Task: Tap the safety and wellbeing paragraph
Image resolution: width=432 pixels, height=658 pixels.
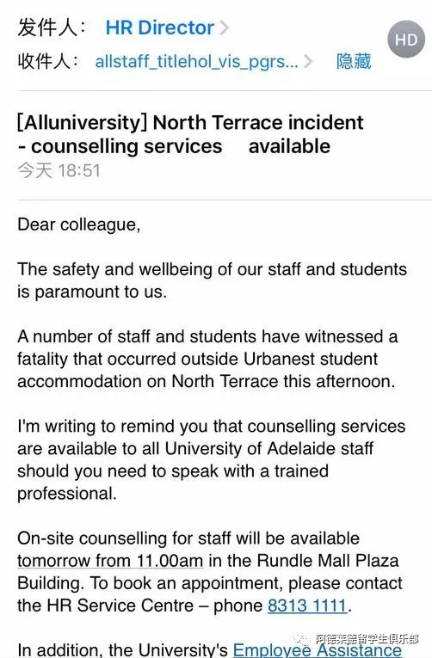Action: click(x=212, y=280)
